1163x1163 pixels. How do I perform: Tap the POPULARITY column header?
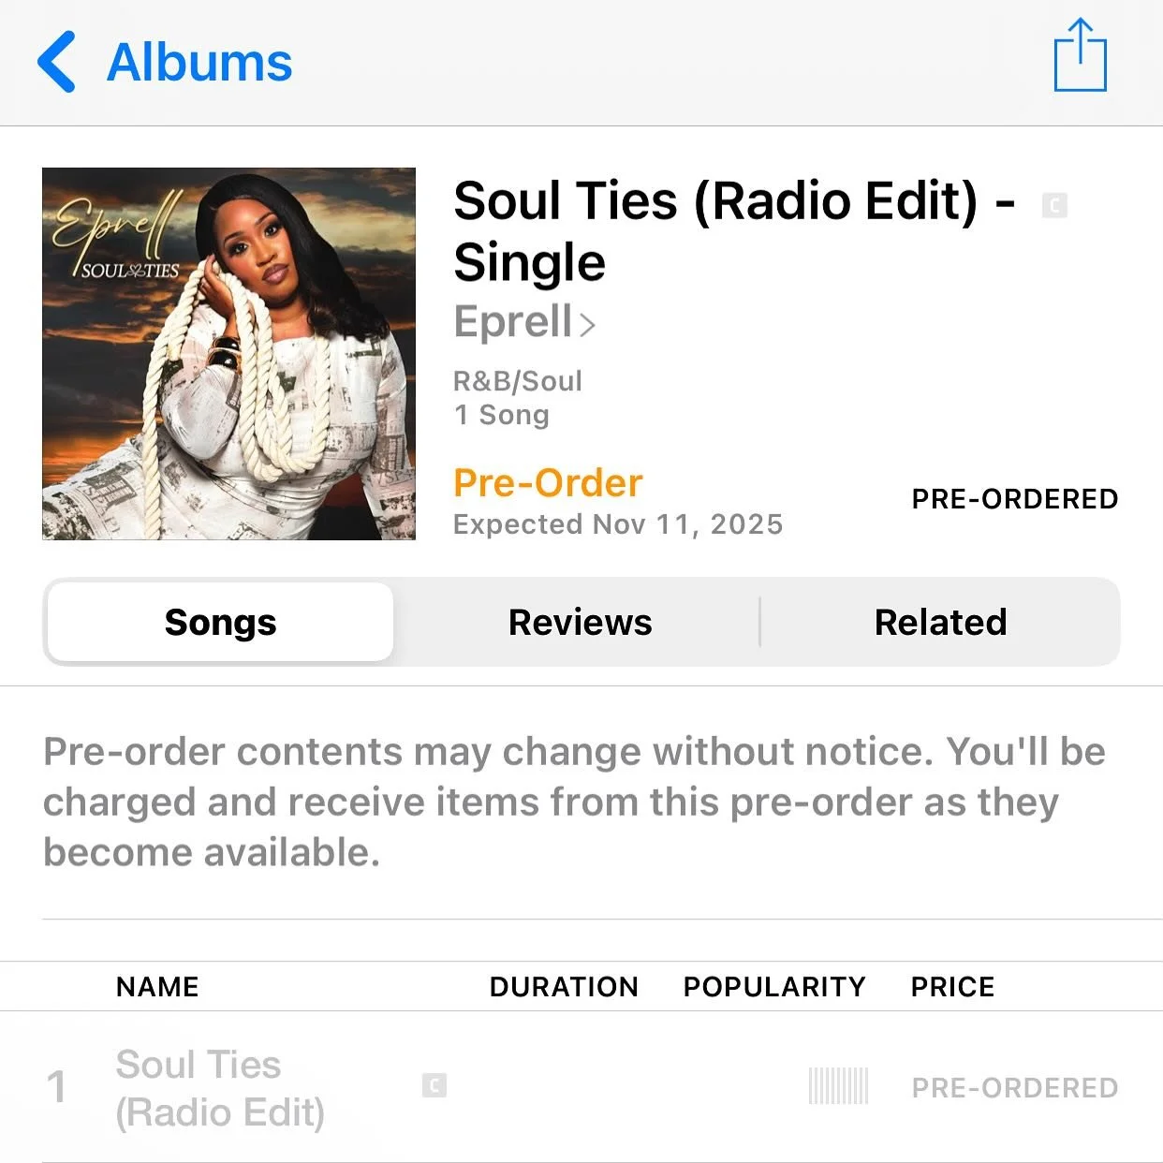click(774, 987)
